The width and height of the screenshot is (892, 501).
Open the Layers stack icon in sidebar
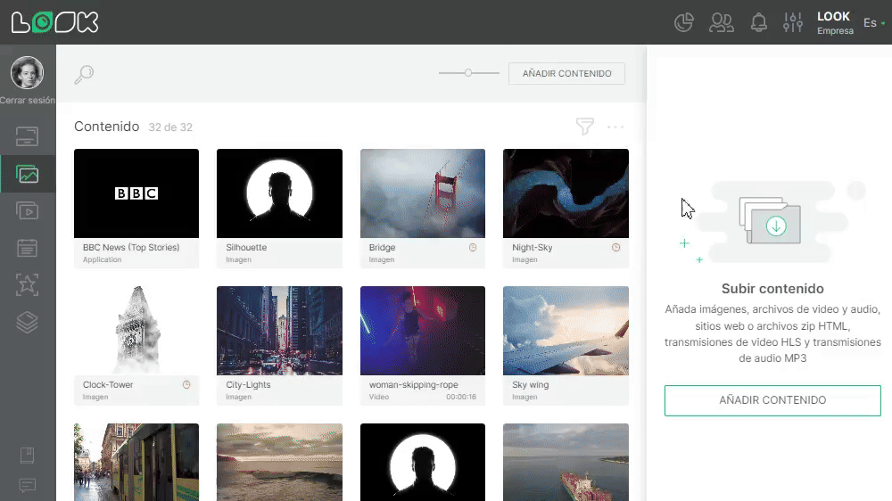click(x=28, y=323)
